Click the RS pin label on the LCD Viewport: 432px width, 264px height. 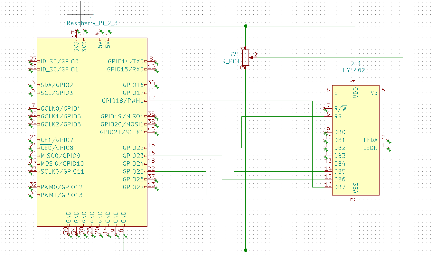coord(338,116)
